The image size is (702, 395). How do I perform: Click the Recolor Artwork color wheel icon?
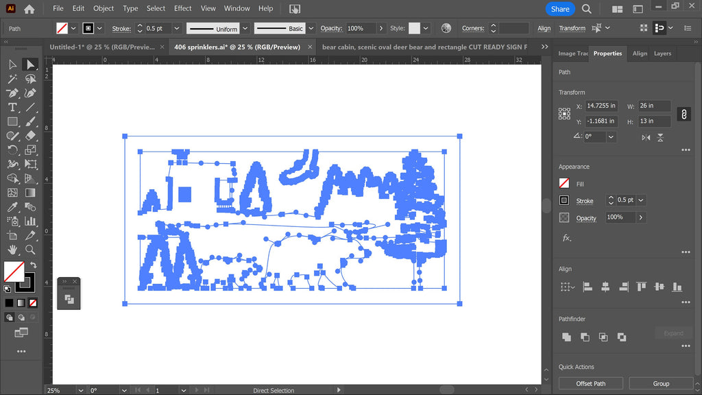tap(446, 28)
